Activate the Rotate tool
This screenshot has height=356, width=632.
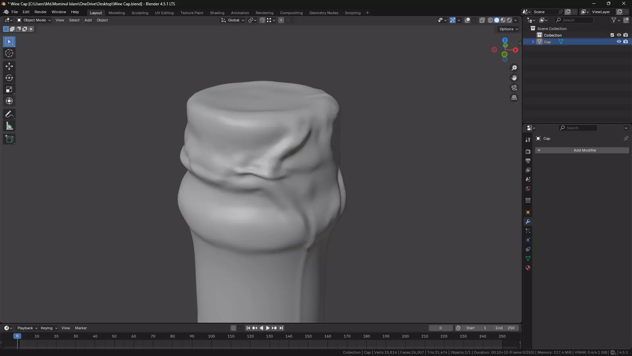pyautogui.click(x=9, y=78)
